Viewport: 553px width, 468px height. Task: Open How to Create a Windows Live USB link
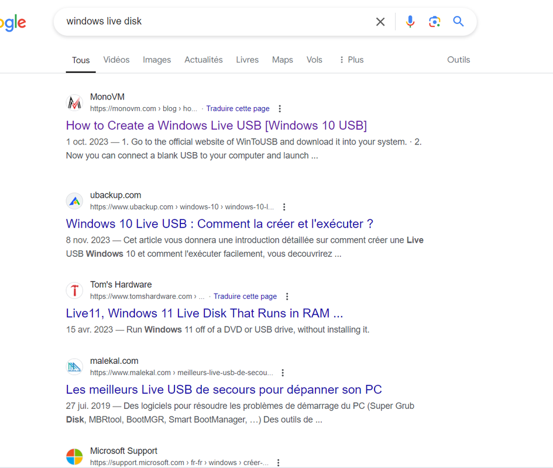(216, 126)
